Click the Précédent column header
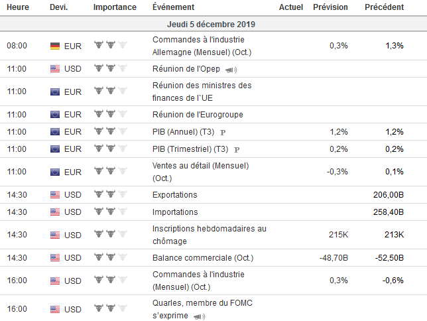Image resolution: width=427 pixels, height=321 pixels. point(384,7)
